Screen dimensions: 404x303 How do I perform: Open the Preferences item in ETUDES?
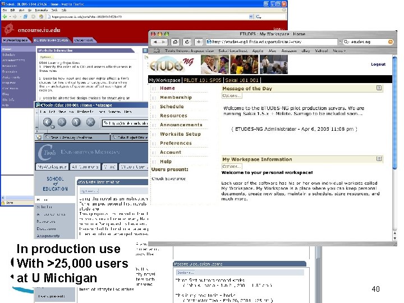[176, 143]
